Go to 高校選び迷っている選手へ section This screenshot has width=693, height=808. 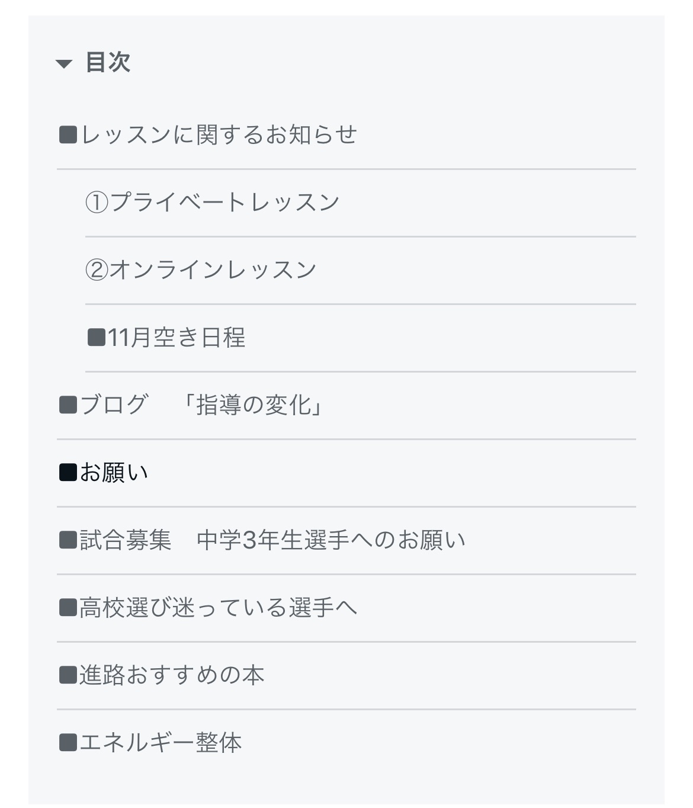[x=208, y=608]
